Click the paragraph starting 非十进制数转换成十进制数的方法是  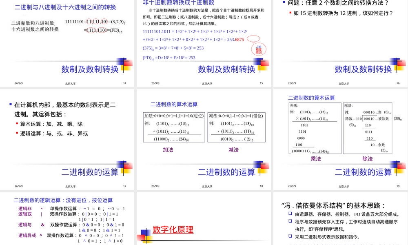point(204,17)
